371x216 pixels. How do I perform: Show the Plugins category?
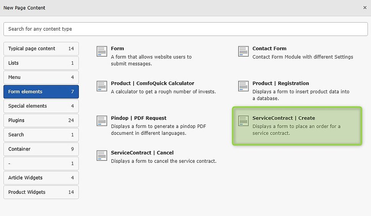click(41, 121)
